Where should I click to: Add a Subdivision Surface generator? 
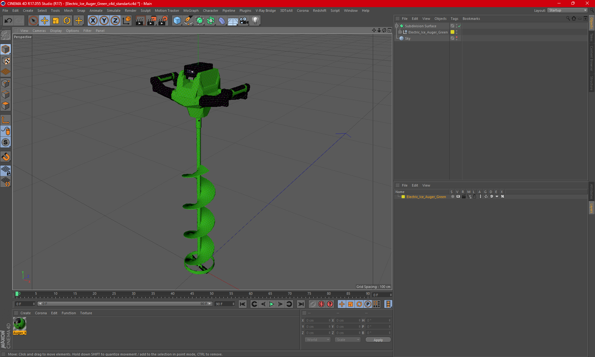(200, 21)
